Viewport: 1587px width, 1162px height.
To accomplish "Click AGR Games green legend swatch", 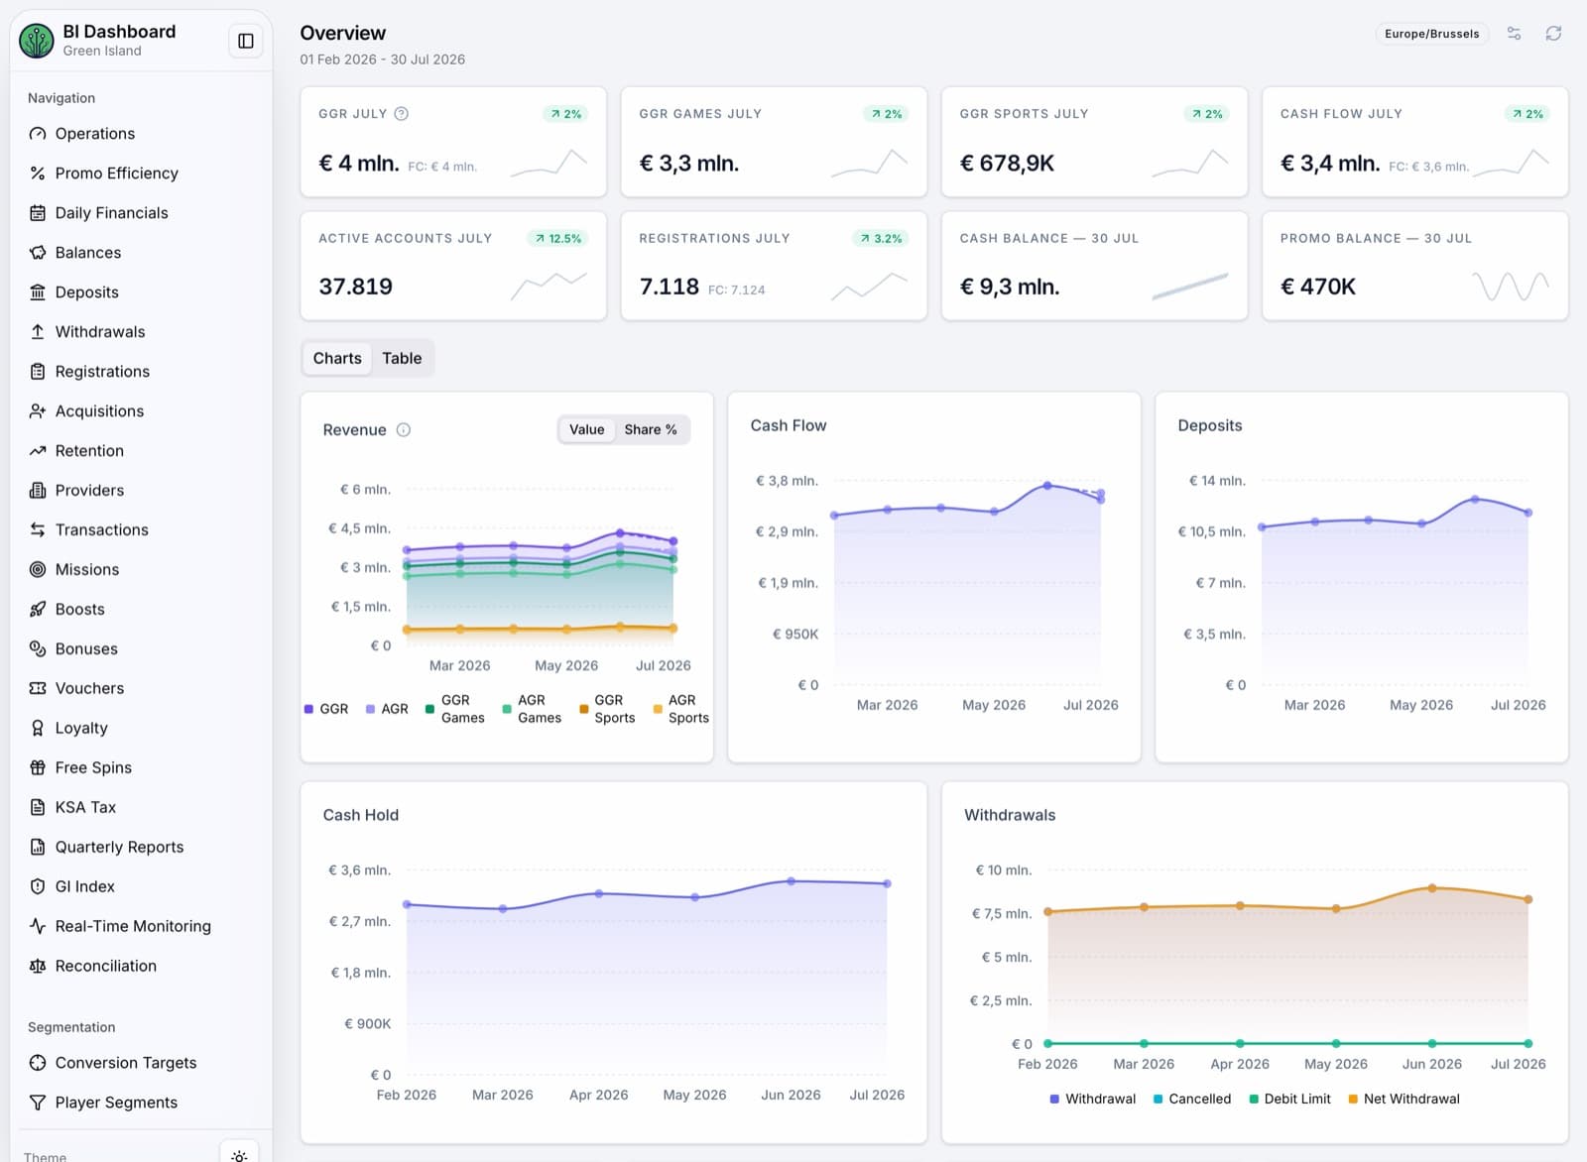I will (x=507, y=709).
